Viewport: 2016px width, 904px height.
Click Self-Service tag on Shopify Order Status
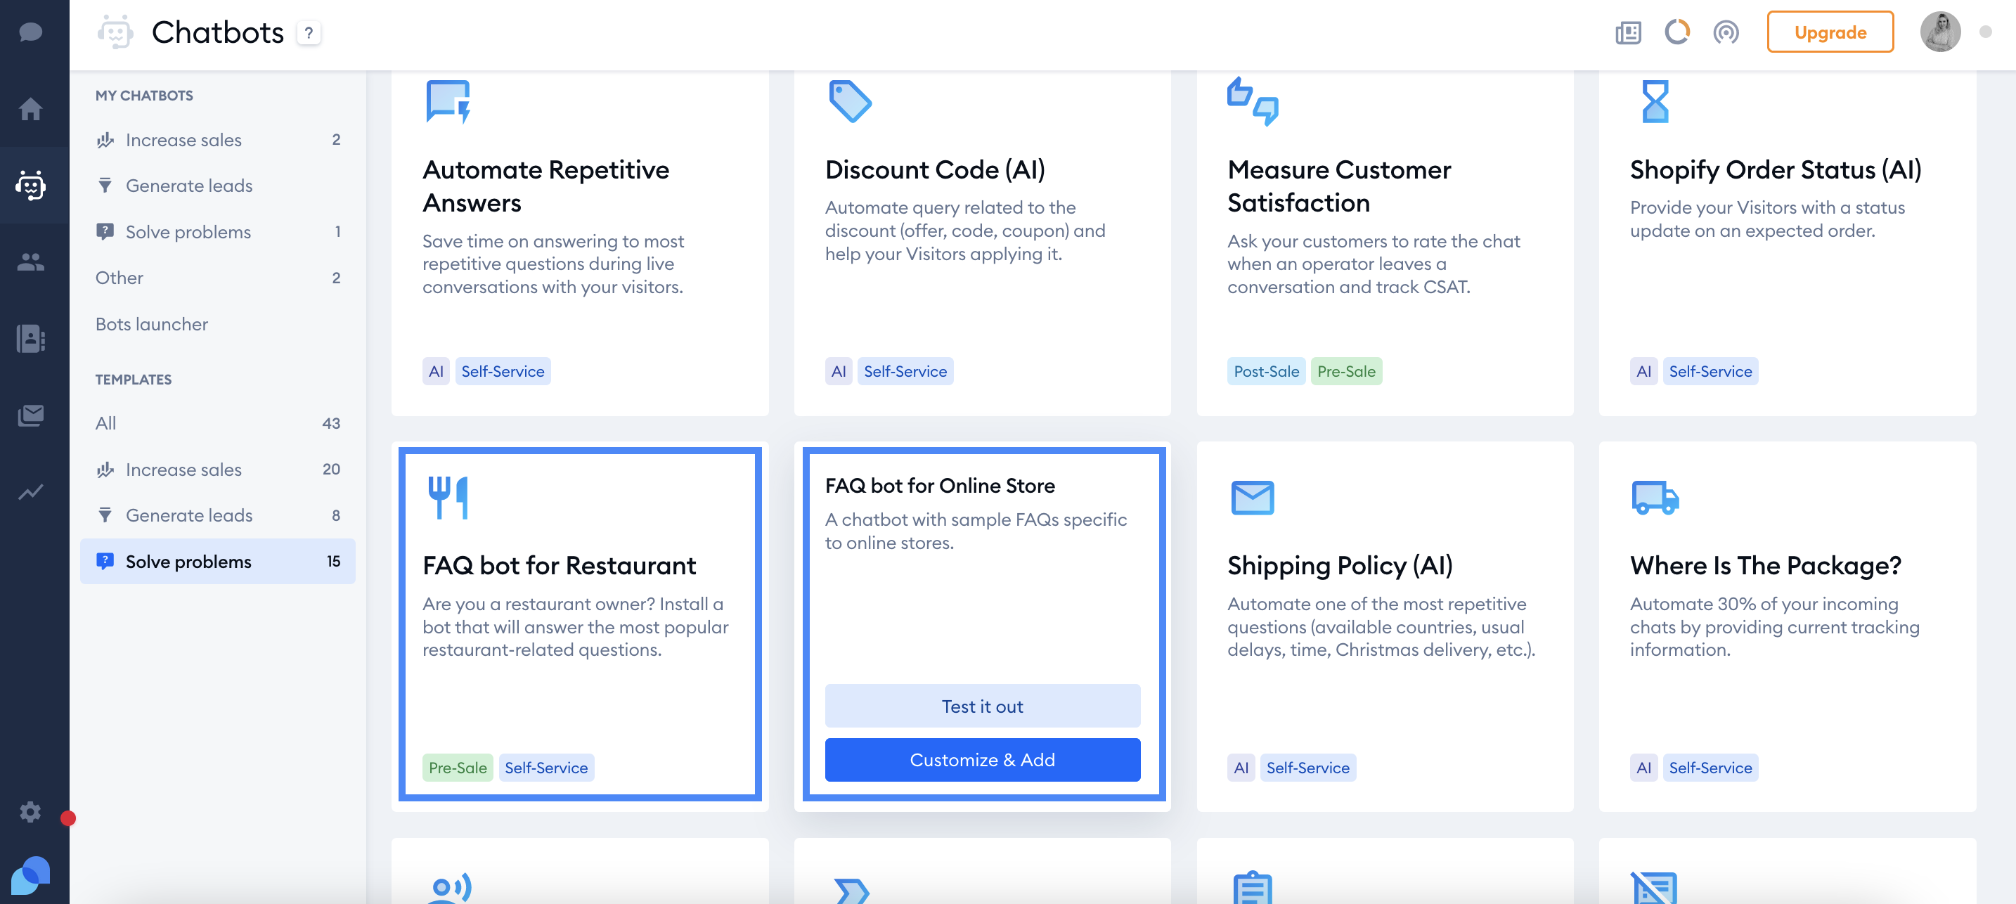pyautogui.click(x=1710, y=371)
